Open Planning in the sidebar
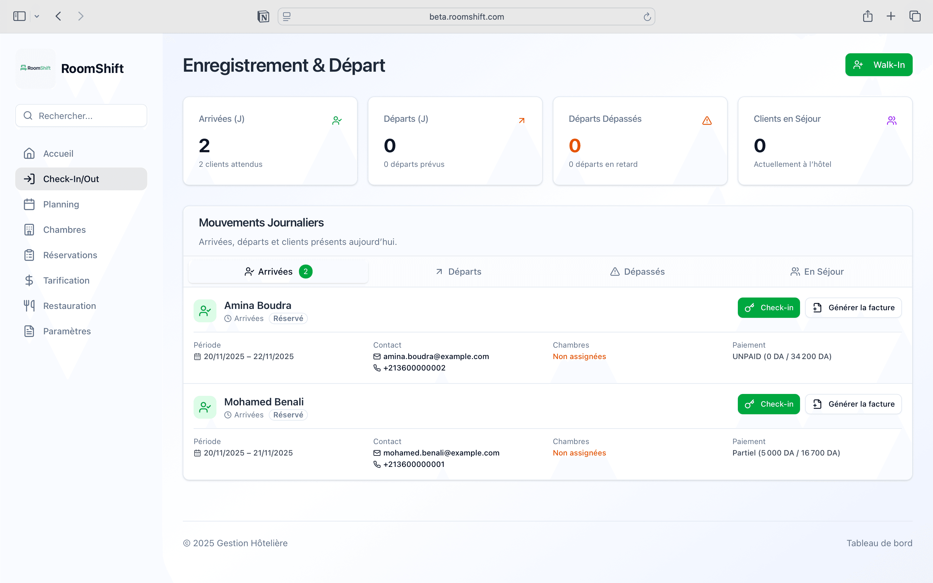This screenshot has height=583, width=933. pyautogui.click(x=61, y=204)
